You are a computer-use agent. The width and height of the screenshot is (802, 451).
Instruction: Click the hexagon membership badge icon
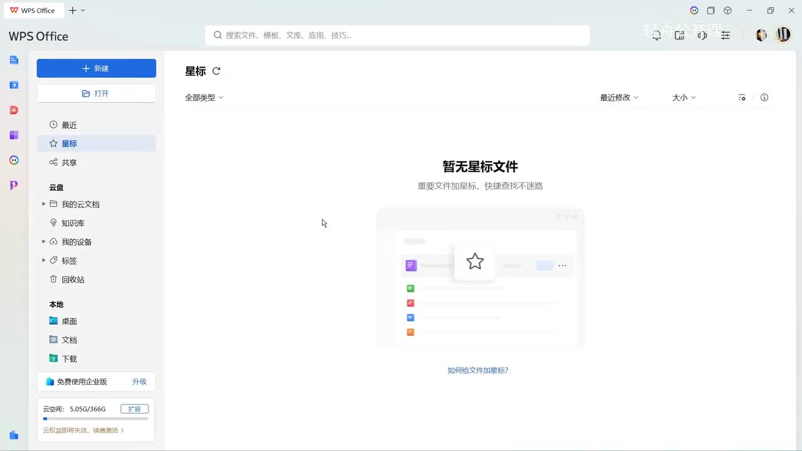click(x=761, y=35)
